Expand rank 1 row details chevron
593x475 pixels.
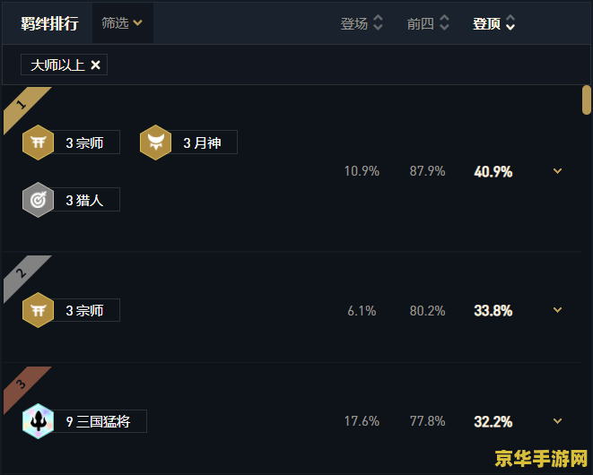click(557, 171)
